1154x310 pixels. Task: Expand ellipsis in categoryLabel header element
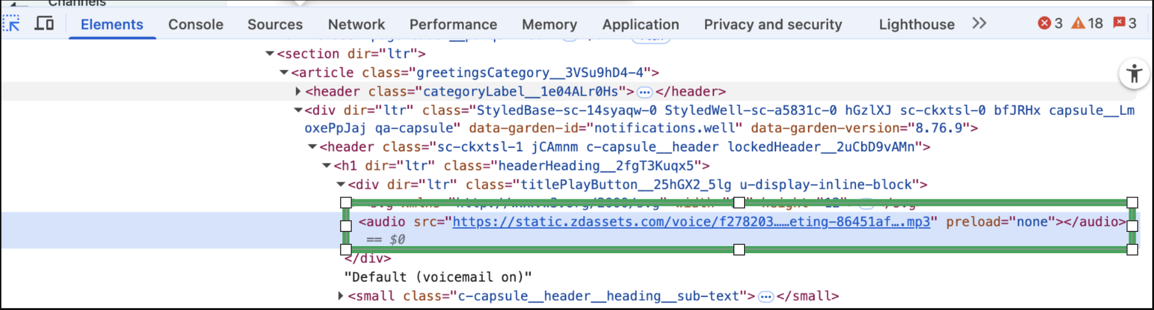click(645, 92)
